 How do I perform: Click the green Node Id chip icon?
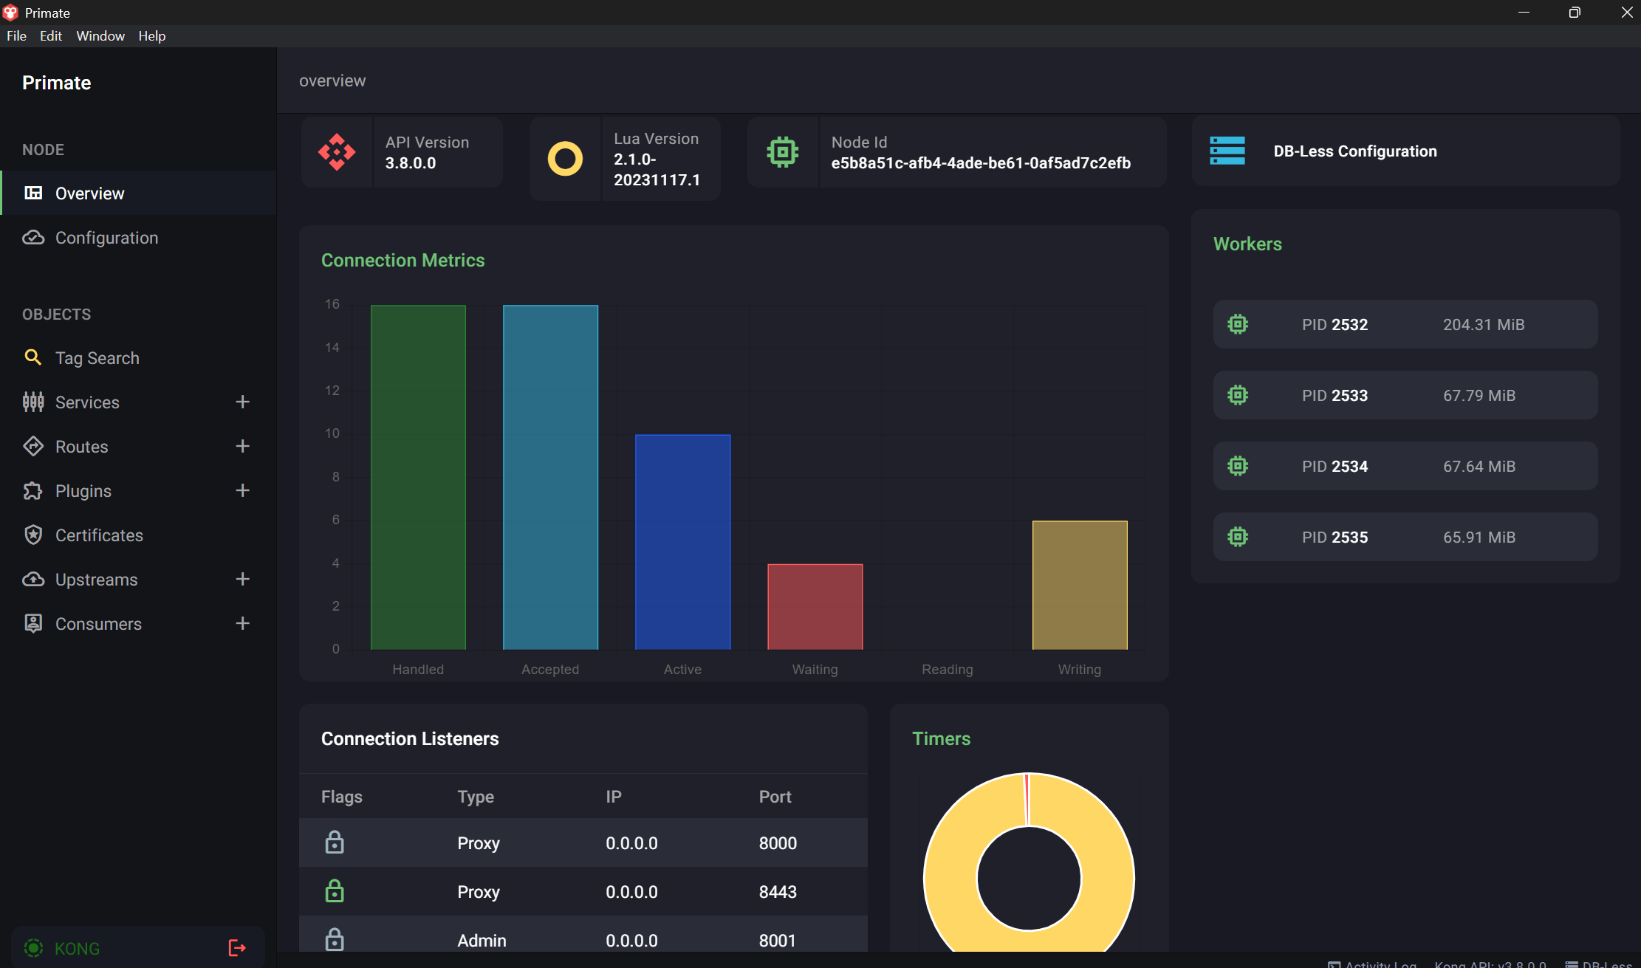783,152
